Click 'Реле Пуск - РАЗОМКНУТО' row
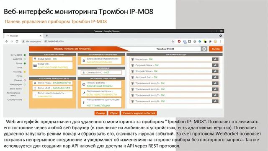268x151 pixels. tap(52, 83)
